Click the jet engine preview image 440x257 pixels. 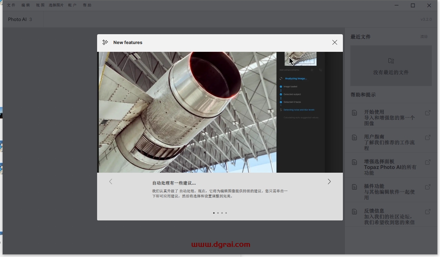187,112
